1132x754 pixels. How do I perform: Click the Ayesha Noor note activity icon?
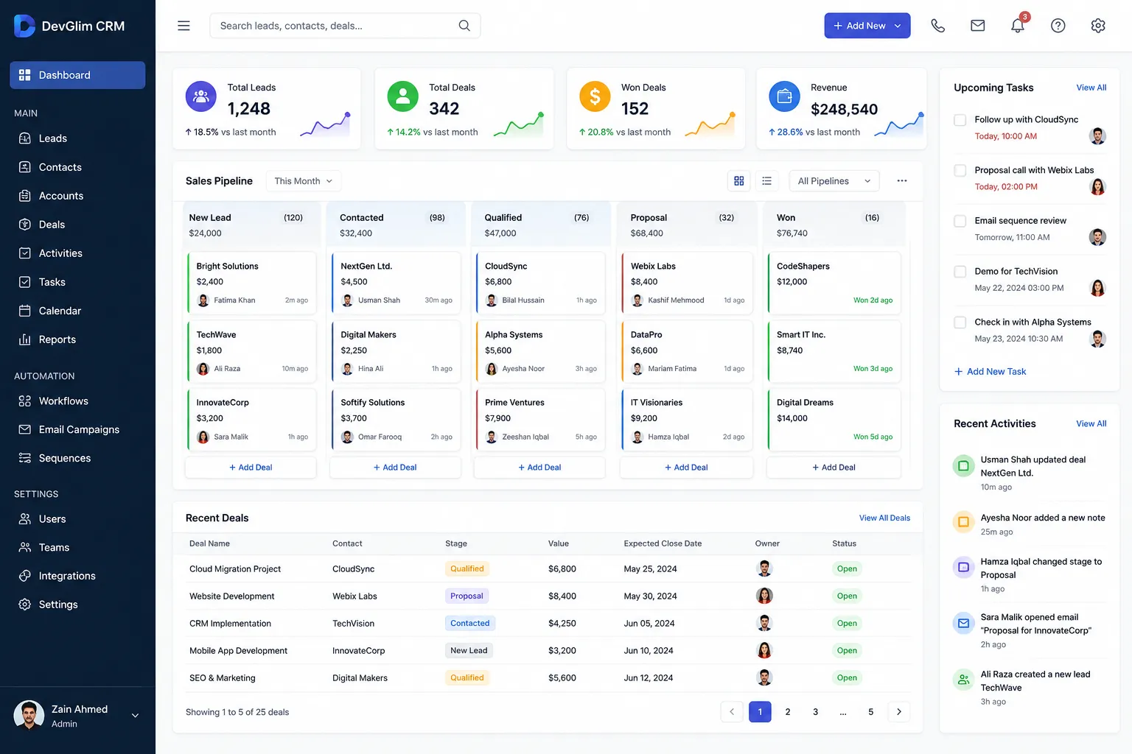pos(963,522)
